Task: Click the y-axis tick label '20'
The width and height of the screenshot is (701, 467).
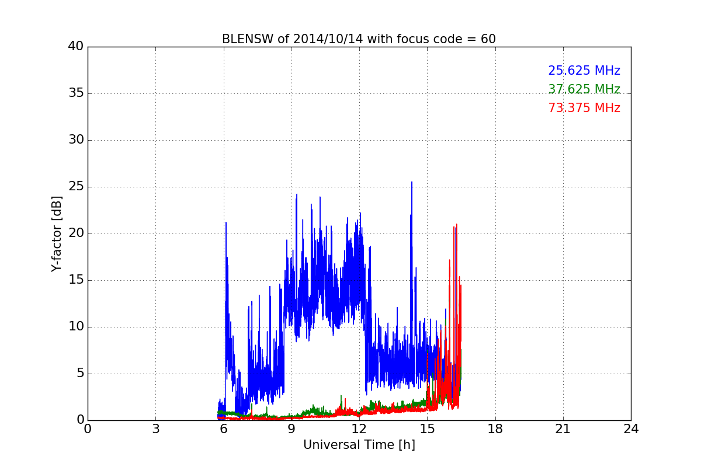Action: click(x=76, y=233)
